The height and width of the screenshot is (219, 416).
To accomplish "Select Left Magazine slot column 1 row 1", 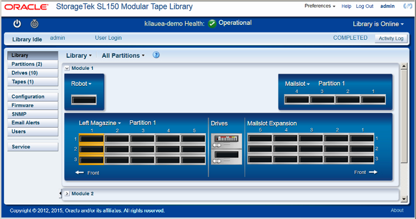I will coord(91,139).
